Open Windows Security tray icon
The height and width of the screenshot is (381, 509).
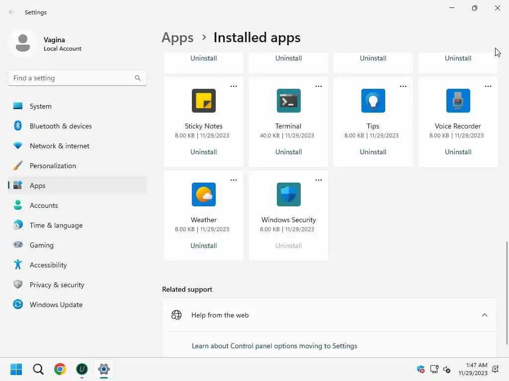coord(421,369)
